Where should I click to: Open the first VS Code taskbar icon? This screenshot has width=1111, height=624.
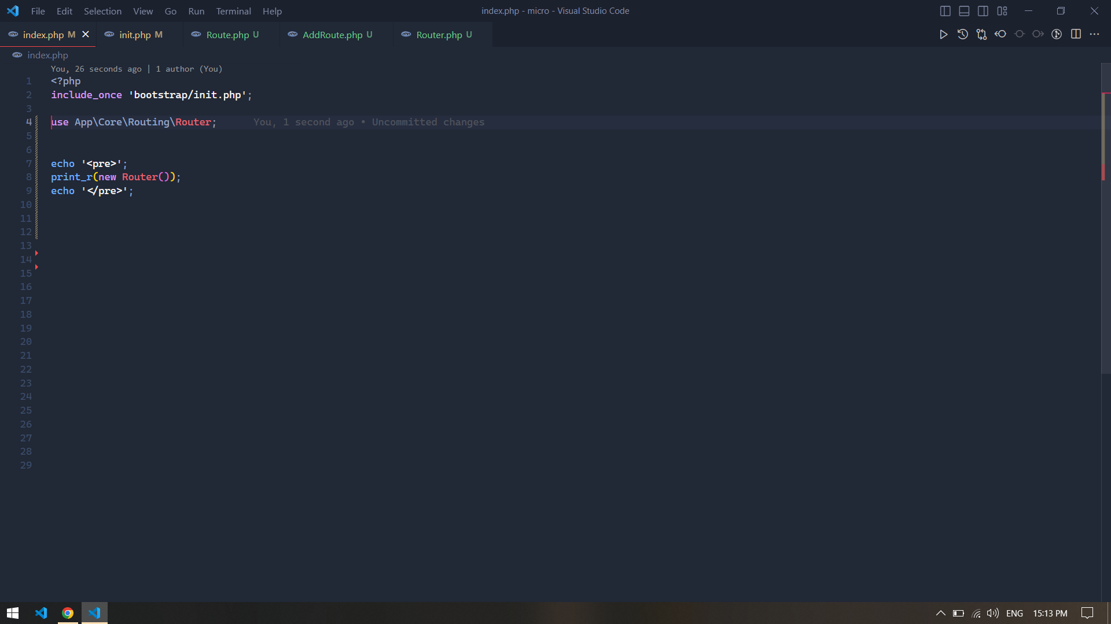(41, 613)
